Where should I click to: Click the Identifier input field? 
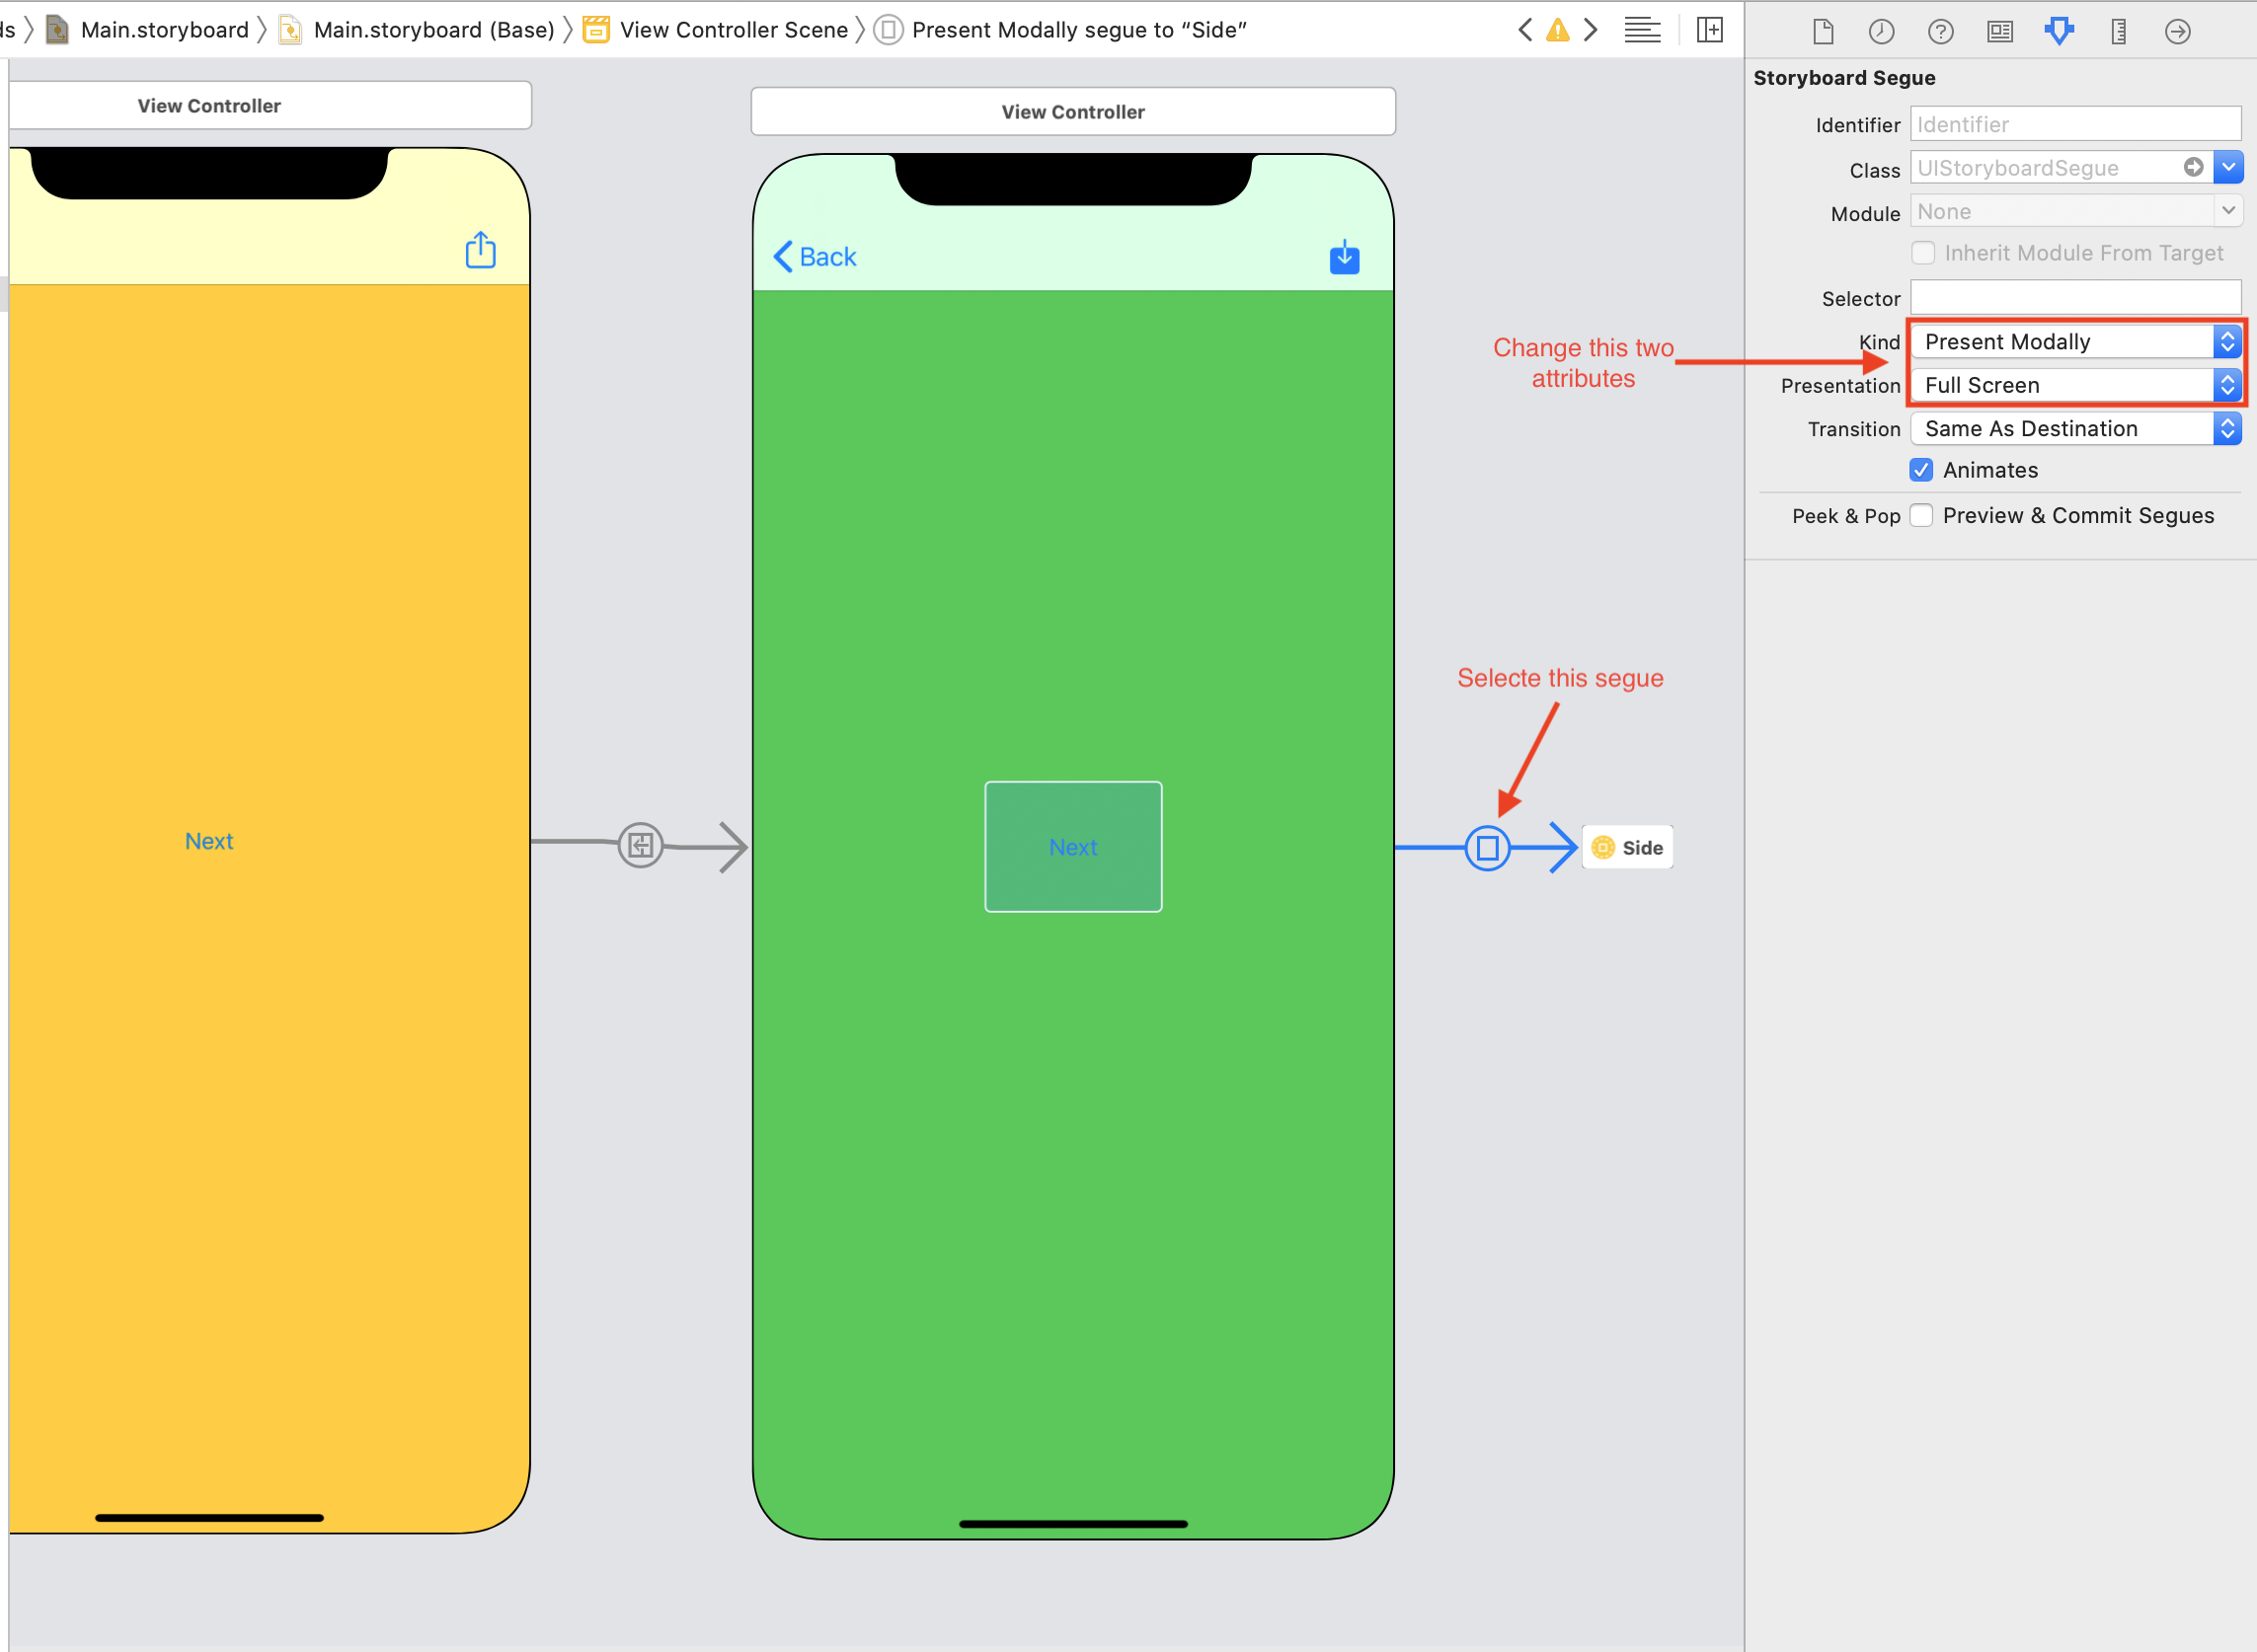click(x=2074, y=122)
